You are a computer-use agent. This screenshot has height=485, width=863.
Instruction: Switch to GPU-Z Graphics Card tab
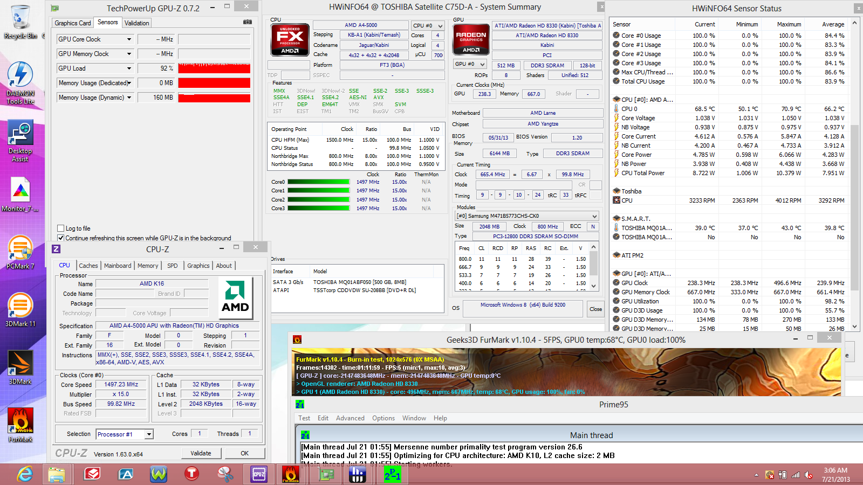[x=73, y=23]
